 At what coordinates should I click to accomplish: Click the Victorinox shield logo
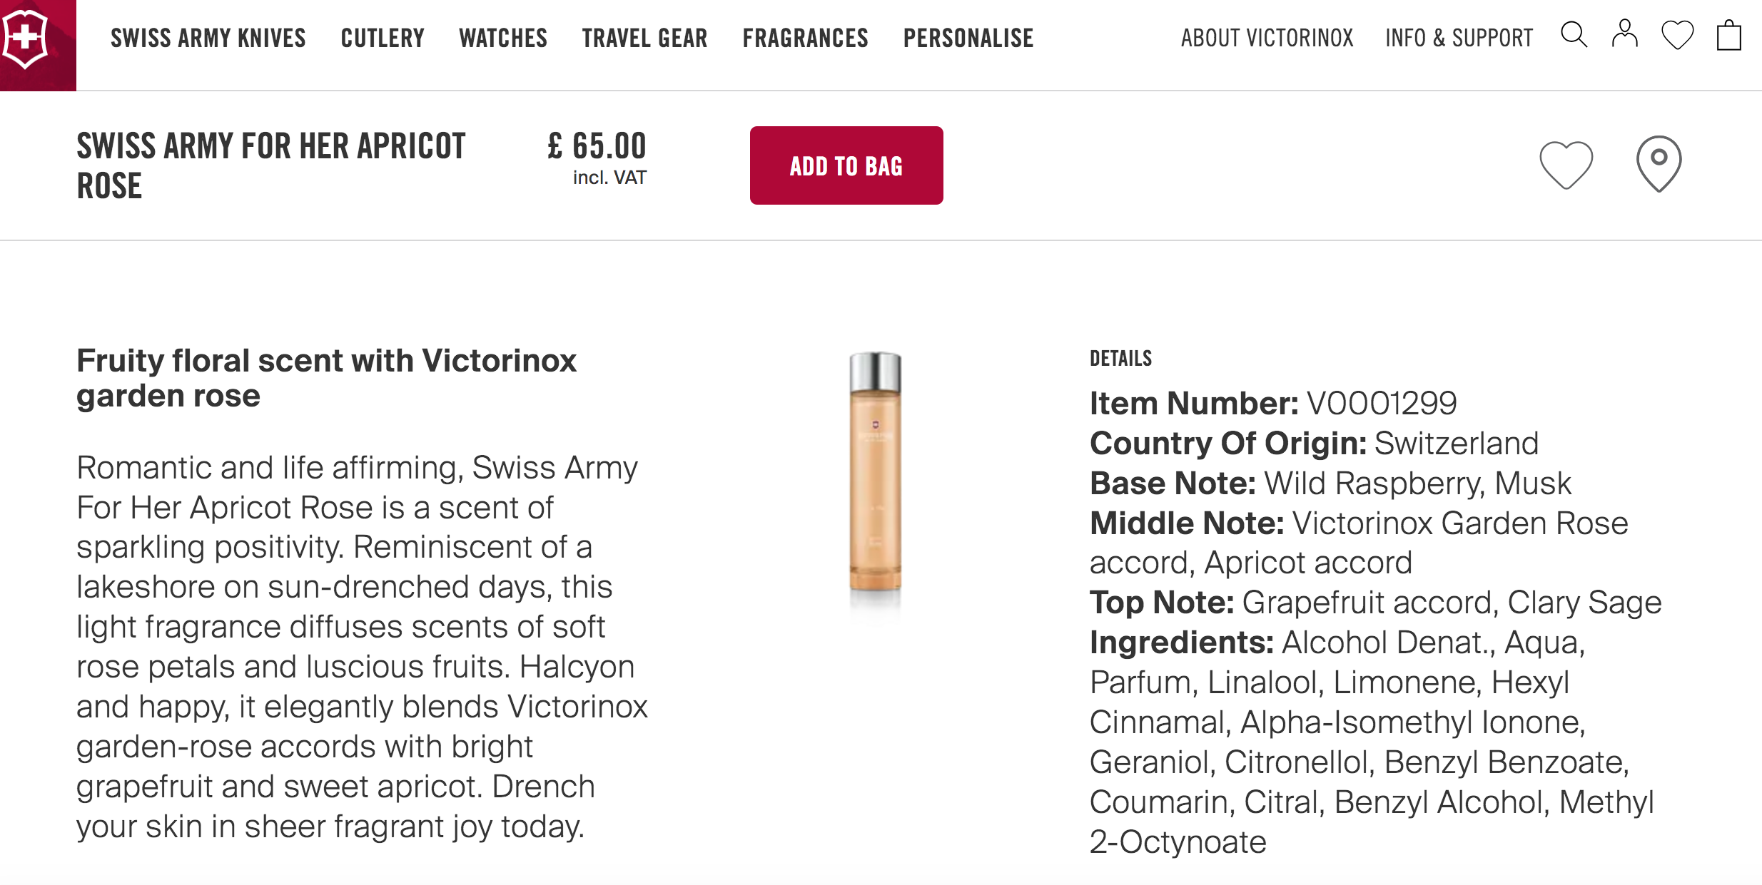[x=27, y=39]
